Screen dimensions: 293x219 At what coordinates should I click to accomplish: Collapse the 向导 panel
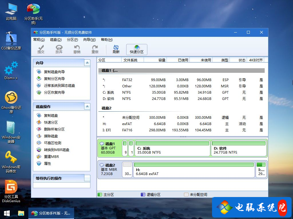(87, 63)
